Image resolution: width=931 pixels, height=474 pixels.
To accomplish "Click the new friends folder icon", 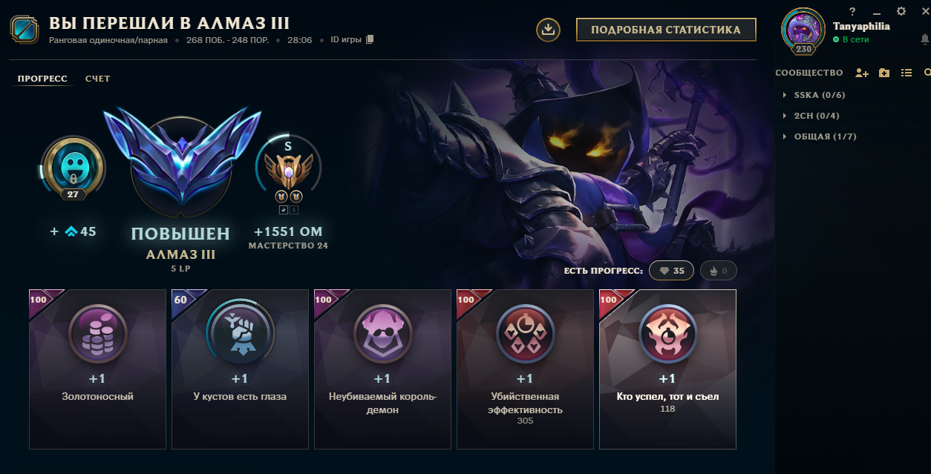I will [884, 73].
